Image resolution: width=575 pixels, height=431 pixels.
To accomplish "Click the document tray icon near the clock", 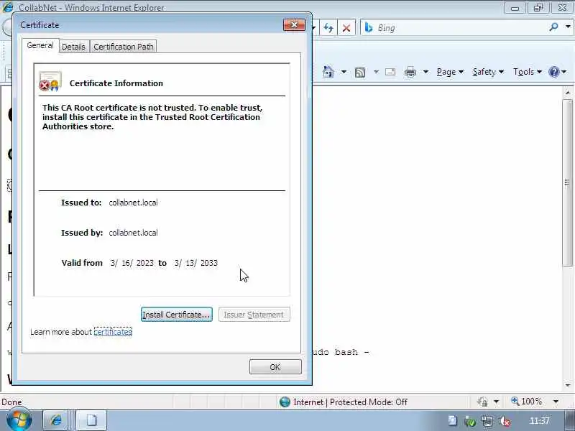I will click(x=453, y=421).
